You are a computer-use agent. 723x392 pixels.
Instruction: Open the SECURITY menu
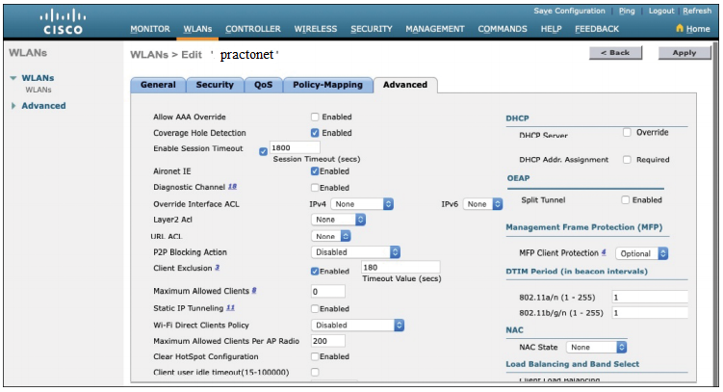(372, 29)
